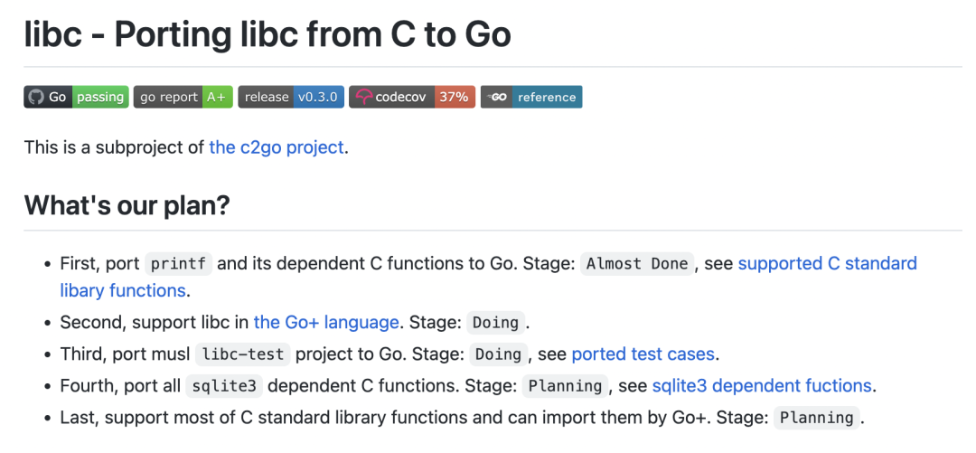Click the Go passing build badge
The height and width of the screenshot is (453, 976).
click(76, 98)
